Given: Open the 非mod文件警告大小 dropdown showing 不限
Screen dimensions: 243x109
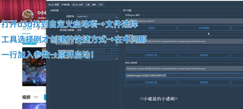Looking at the screenshot, I should coord(97,44).
